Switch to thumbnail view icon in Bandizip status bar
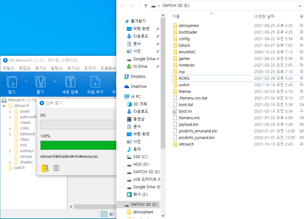304x219 pixels. [112, 214]
